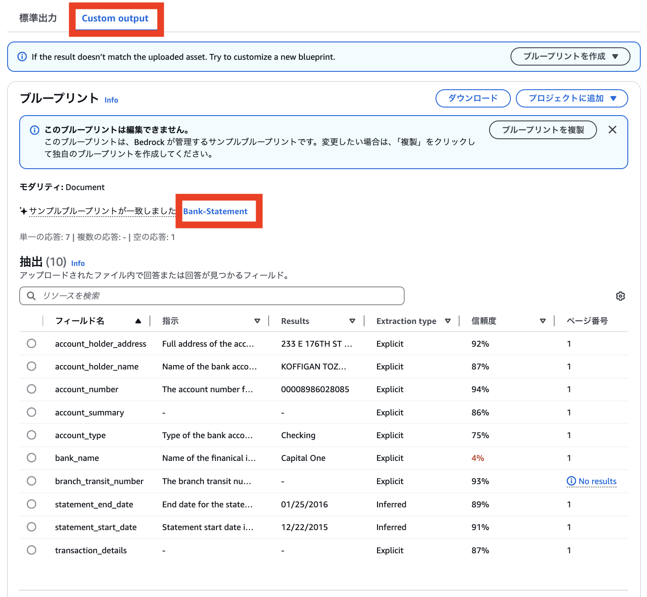Select the radio button for account_number row
This screenshot has width=647, height=597.
click(x=31, y=389)
